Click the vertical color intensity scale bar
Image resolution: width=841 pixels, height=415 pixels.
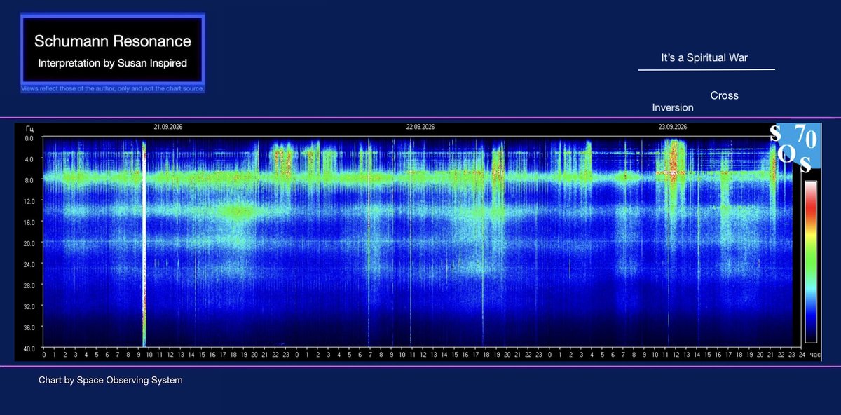click(810, 262)
